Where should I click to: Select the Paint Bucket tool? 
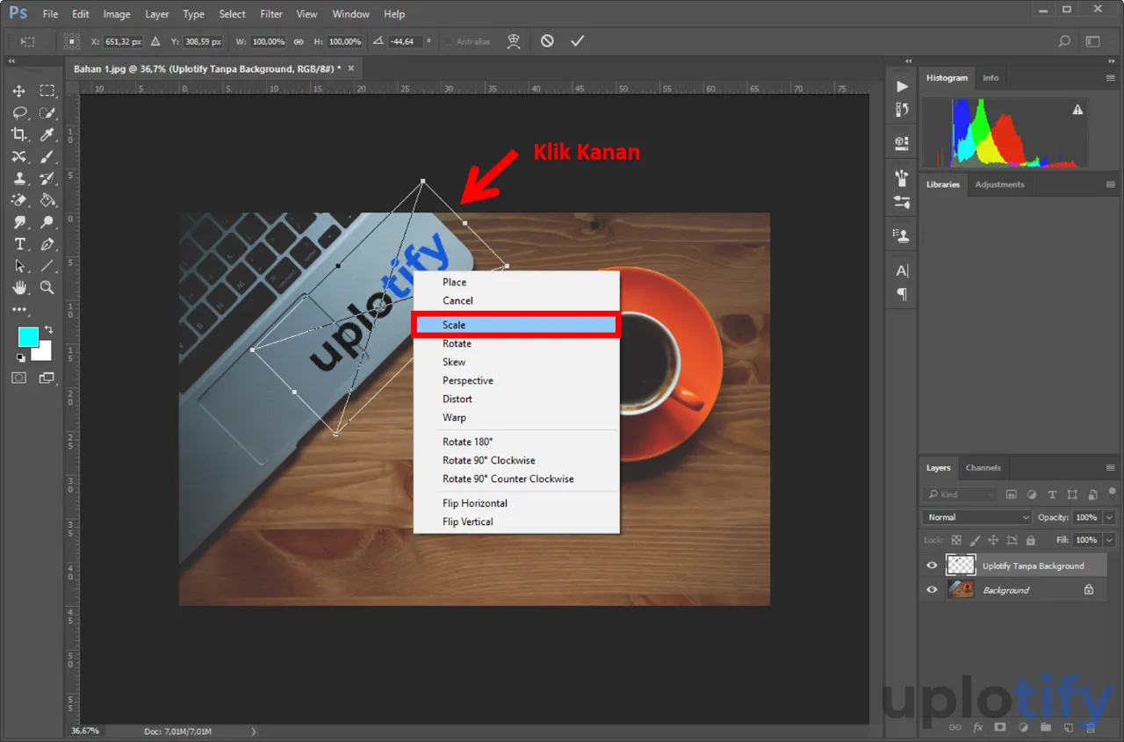(x=47, y=200)
